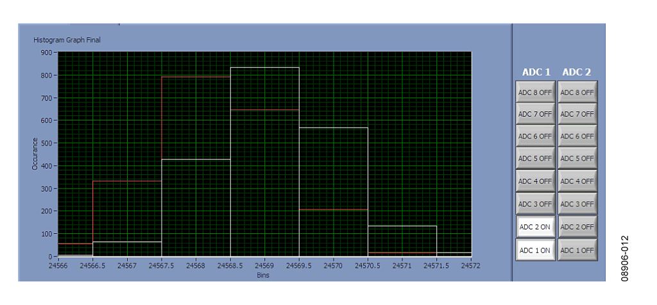Screen dimensions: 657x305
Task: Enable ADC 4 in ADC 1 column
Action: pos(535,181)
